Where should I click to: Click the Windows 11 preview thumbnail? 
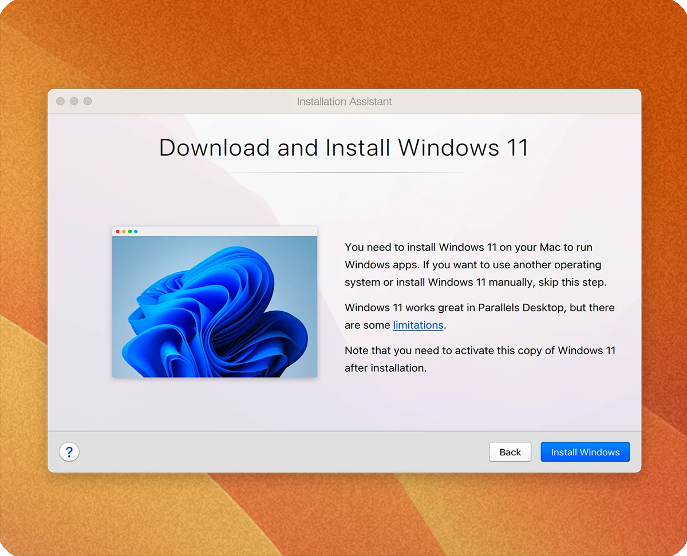(215, 302)
